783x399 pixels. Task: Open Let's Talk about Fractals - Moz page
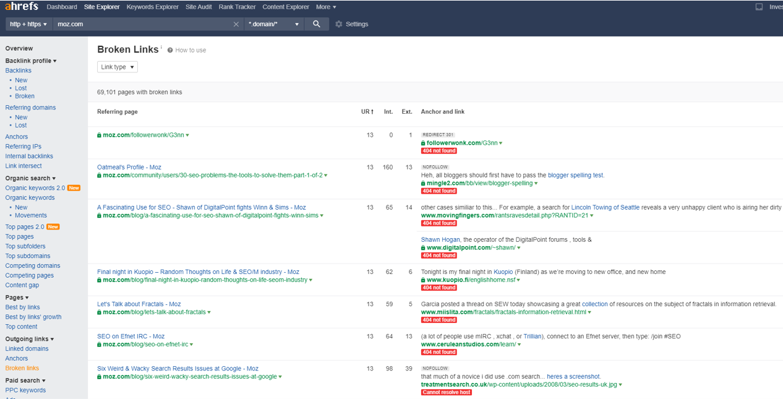click(139, 304)
